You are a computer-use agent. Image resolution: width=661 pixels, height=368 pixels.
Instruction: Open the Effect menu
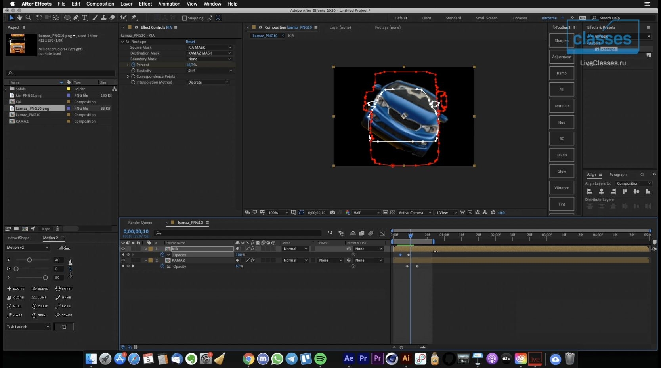145,4
